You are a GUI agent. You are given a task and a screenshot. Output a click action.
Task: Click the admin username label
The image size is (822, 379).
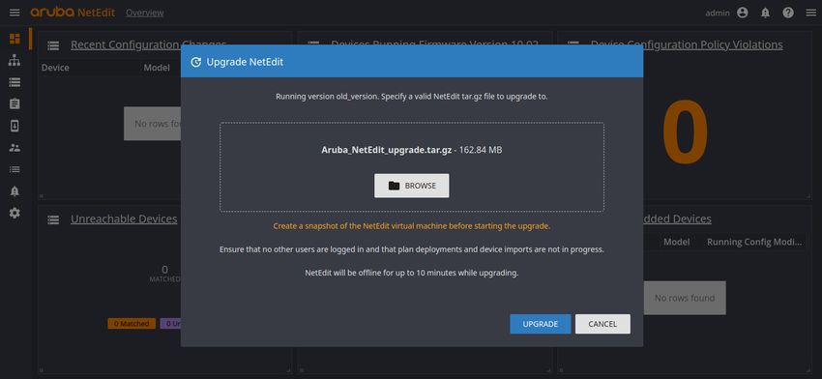click(718, 13)
